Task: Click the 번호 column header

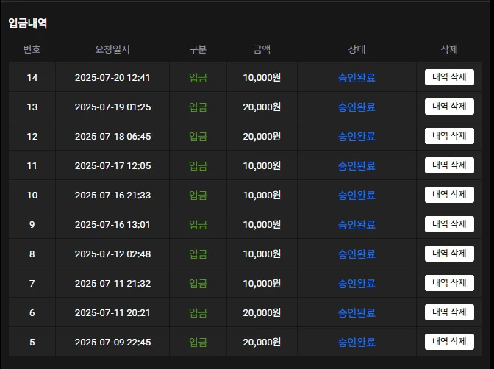Action: [32, 49]
